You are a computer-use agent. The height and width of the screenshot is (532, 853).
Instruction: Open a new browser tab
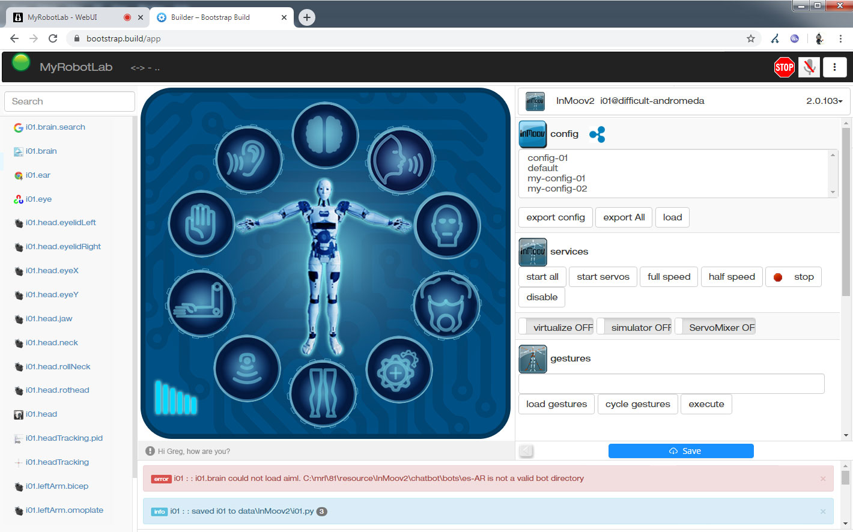coord(307,17)
